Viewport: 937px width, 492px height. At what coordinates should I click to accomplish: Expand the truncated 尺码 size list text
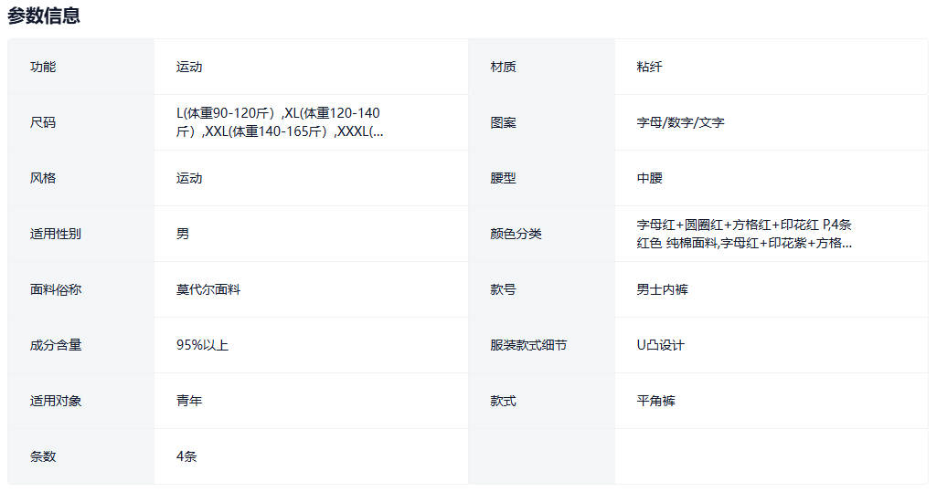279,122
